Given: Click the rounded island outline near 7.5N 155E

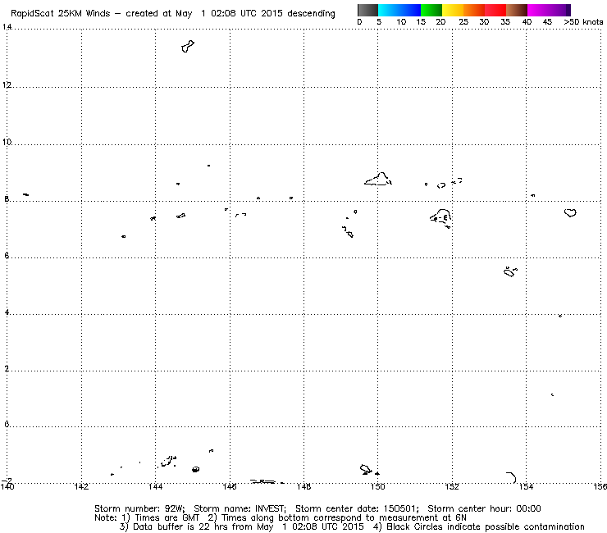Looking at the screenshot, I should (570, 212).
